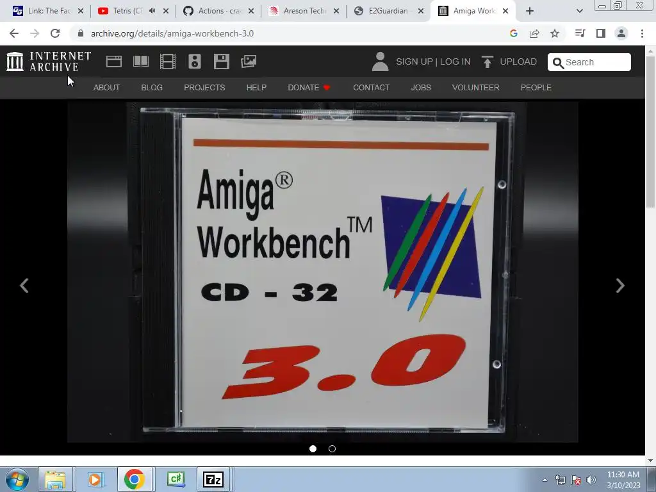Image resolution: width=656 pixels, height=492 pixels.
Task: Open the BLOG menu link
Action: coord(152,87)
